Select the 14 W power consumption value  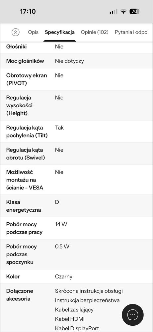tap(61, 224)
